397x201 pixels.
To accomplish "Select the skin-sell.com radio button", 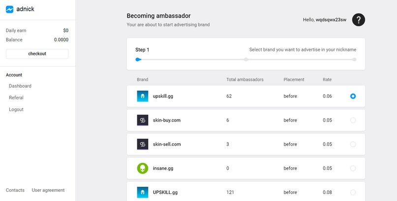I will [x=353, y=144].
